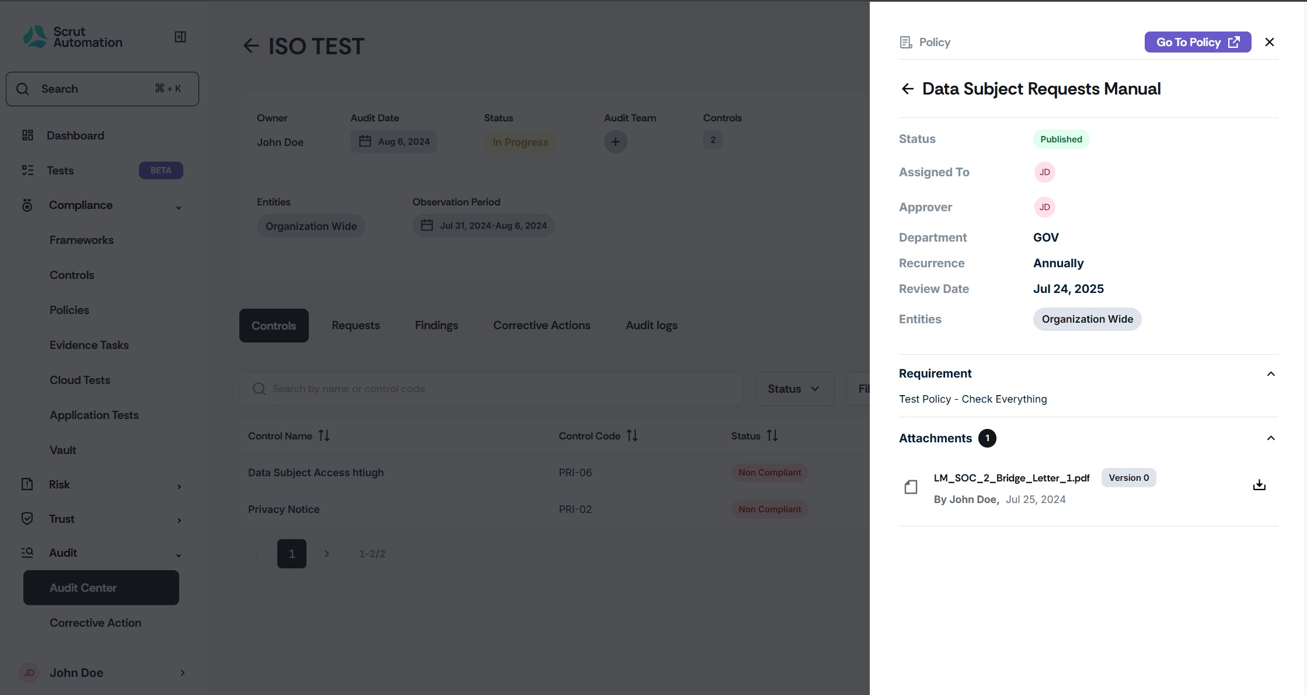Go back from the ISO TEST page
Image resolution: width=1307 pixels, height=695 pixels.
click(x=251, y=46)
